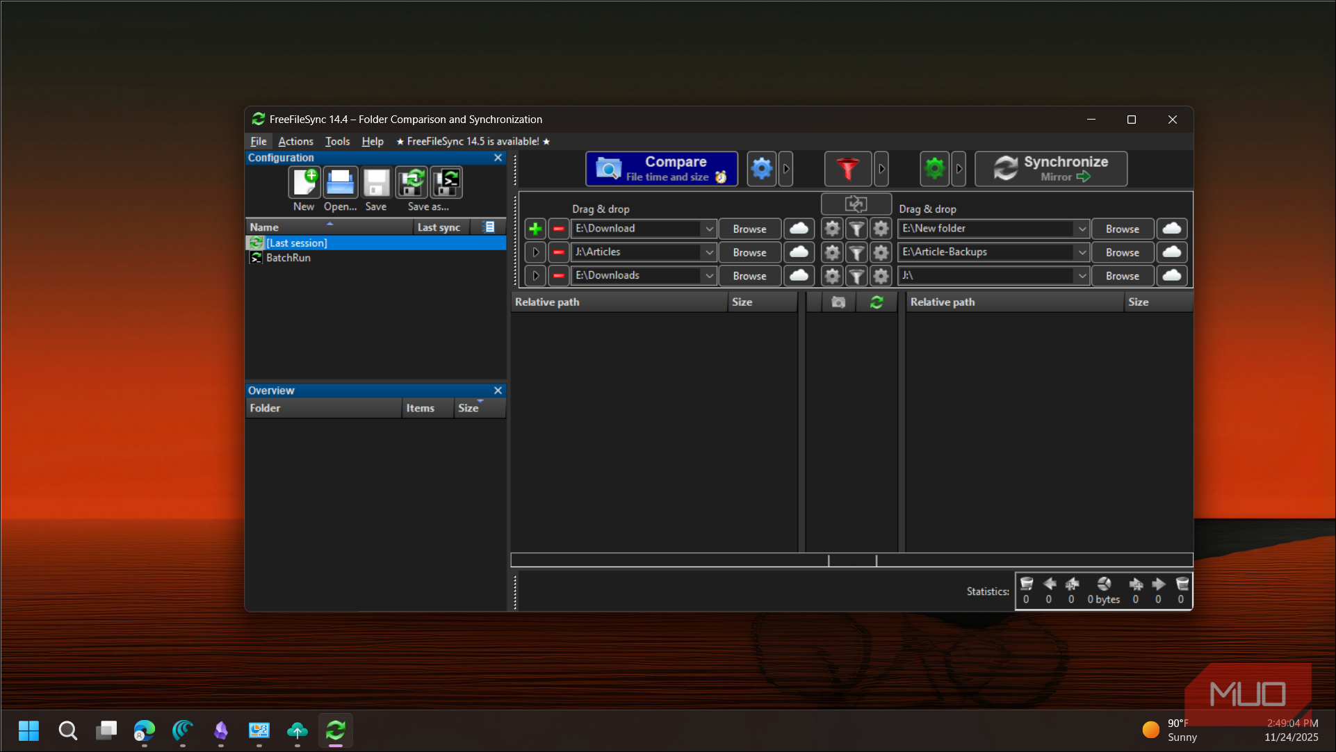Select the [Last session] configuration
1336x752 pixels.
[x=376, y=243]
